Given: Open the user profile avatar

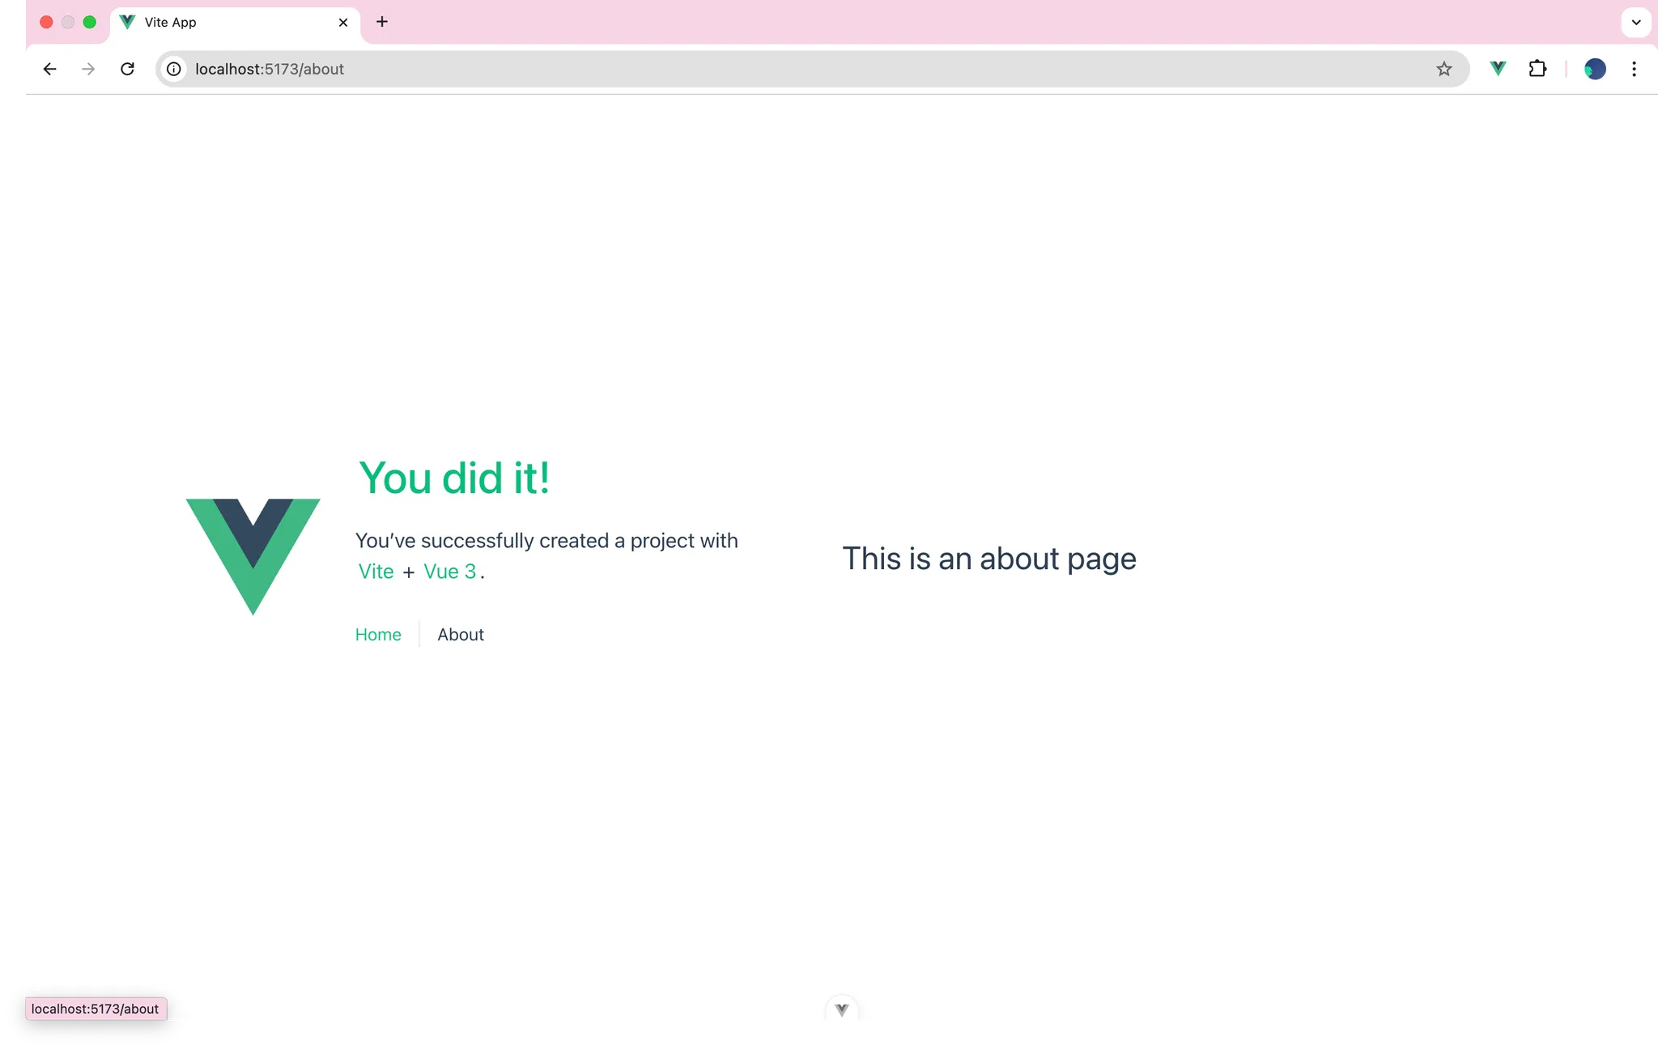Looking at the screenshot, I should pos(1594,69).
